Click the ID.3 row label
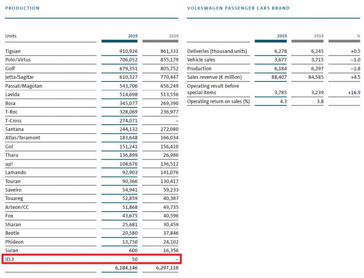The height and width of the screenshot is (278, 364). 10,259
